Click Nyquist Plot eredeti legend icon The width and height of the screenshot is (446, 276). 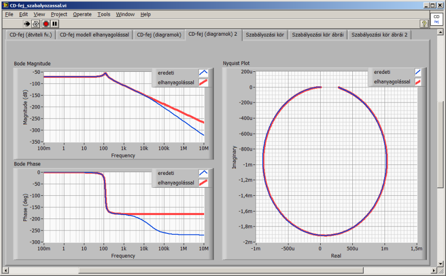tap(418, 73)
